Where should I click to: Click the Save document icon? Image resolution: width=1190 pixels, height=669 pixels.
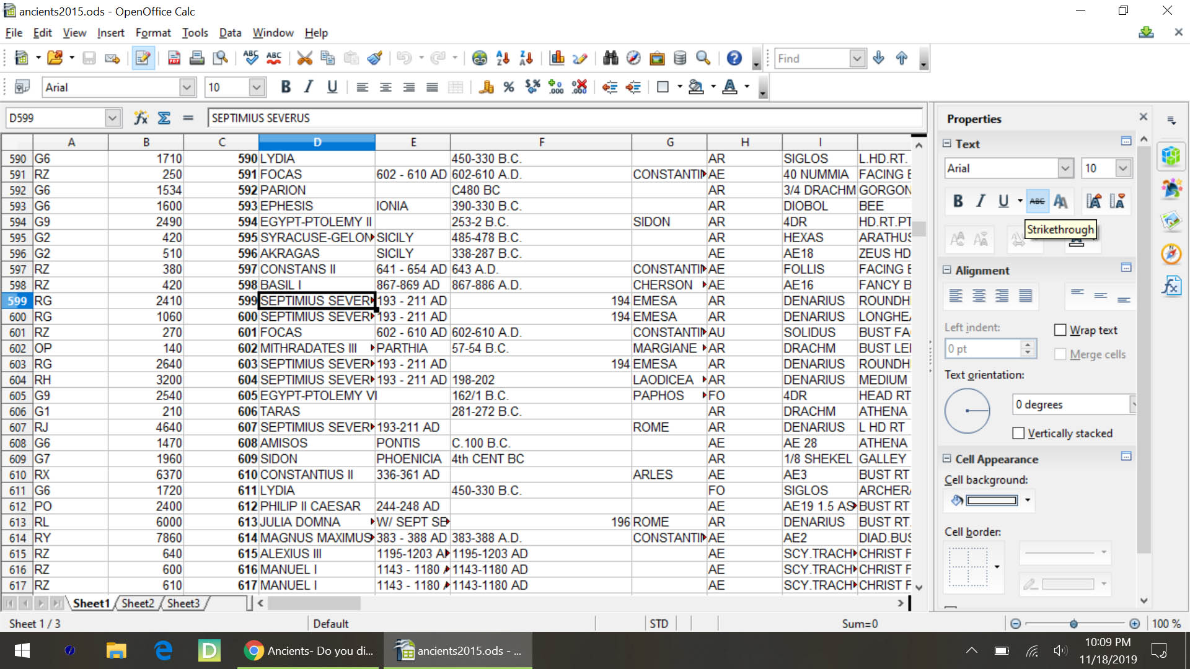coord(89,58)
